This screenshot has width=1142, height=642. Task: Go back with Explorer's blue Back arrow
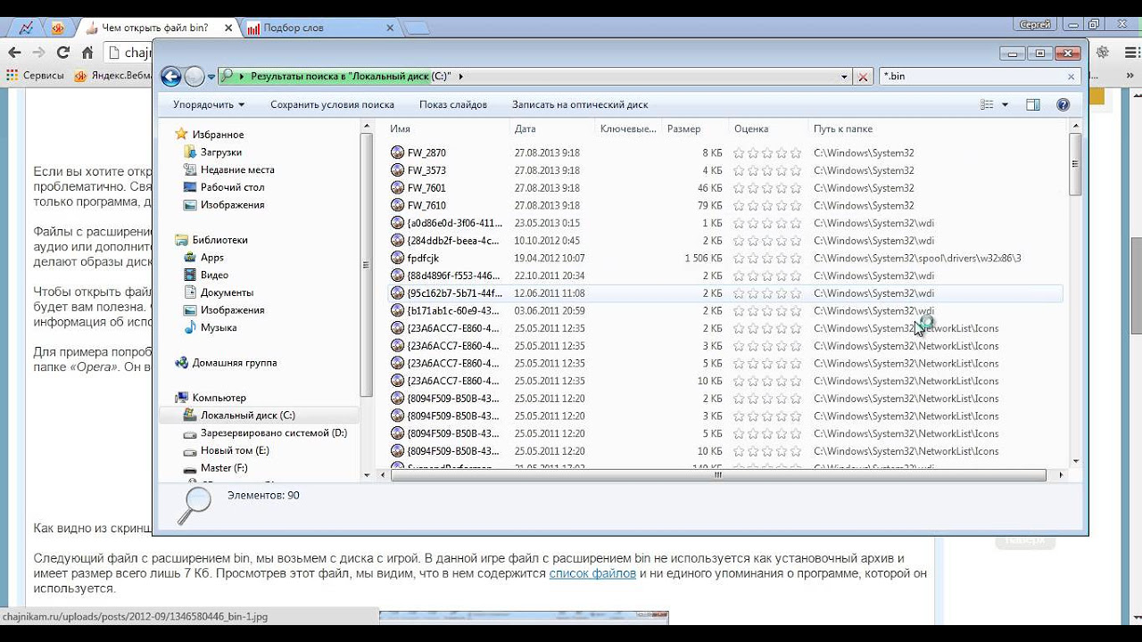tap(171, 77)
